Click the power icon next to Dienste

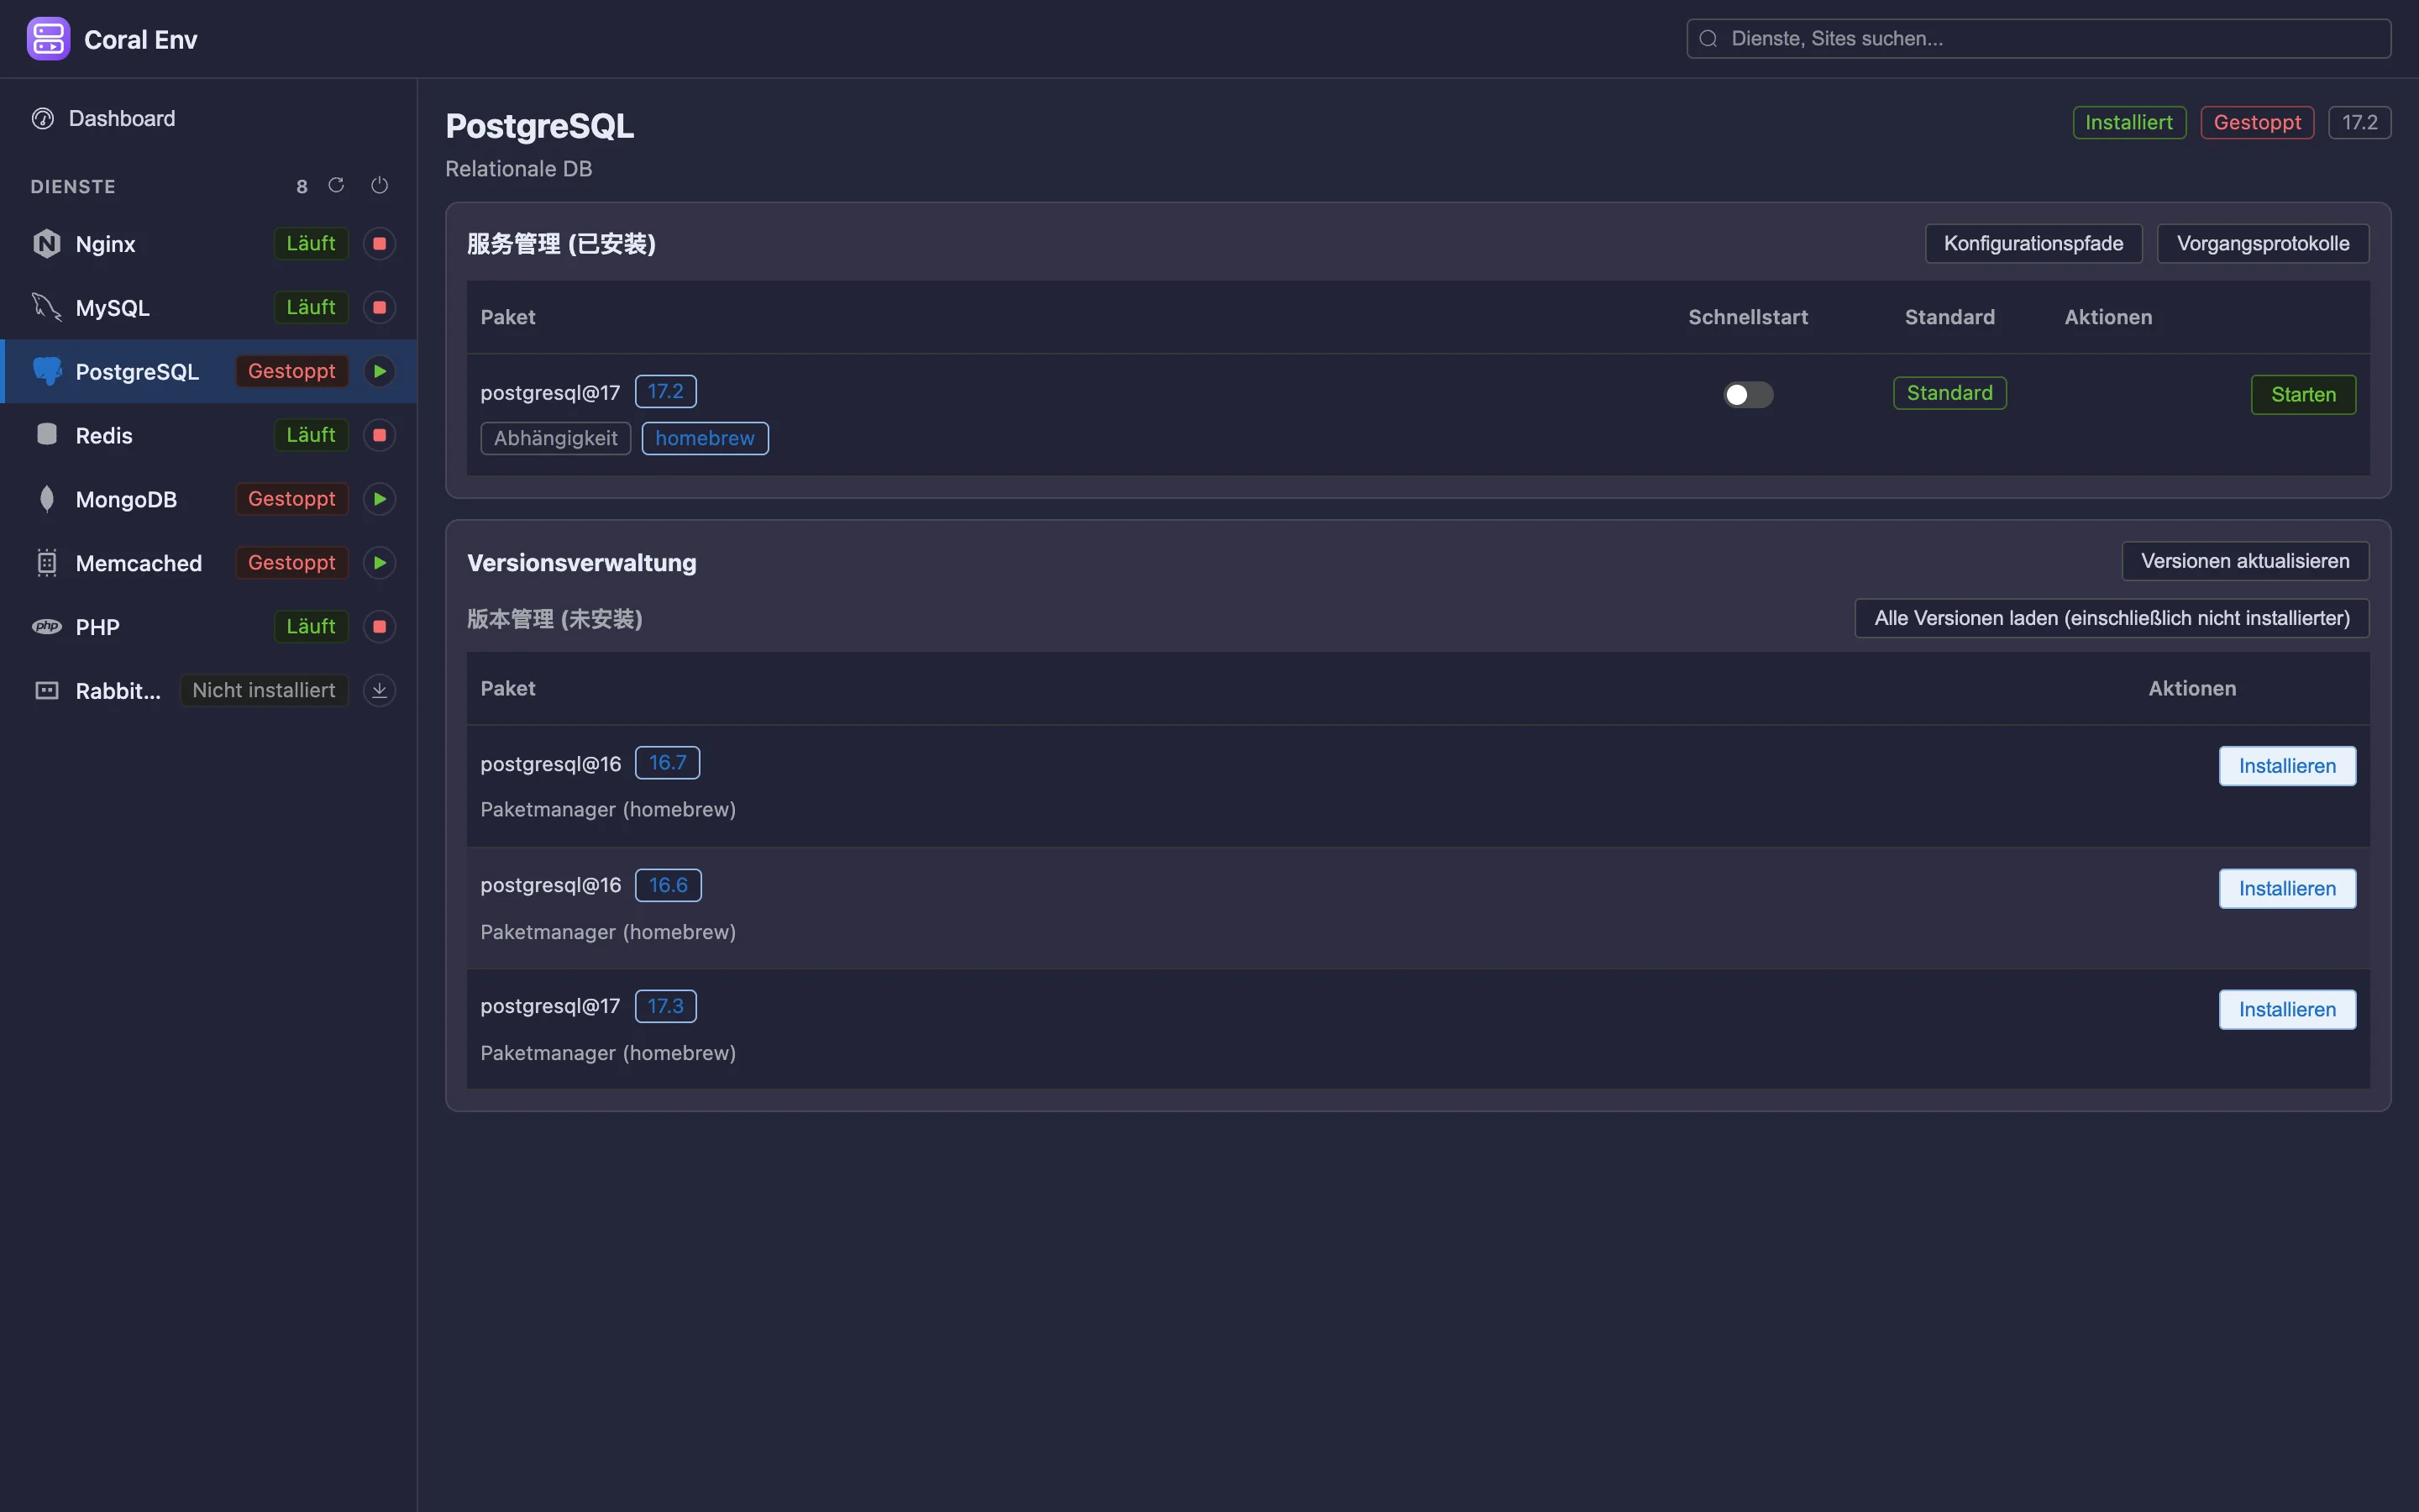(379, 185)
